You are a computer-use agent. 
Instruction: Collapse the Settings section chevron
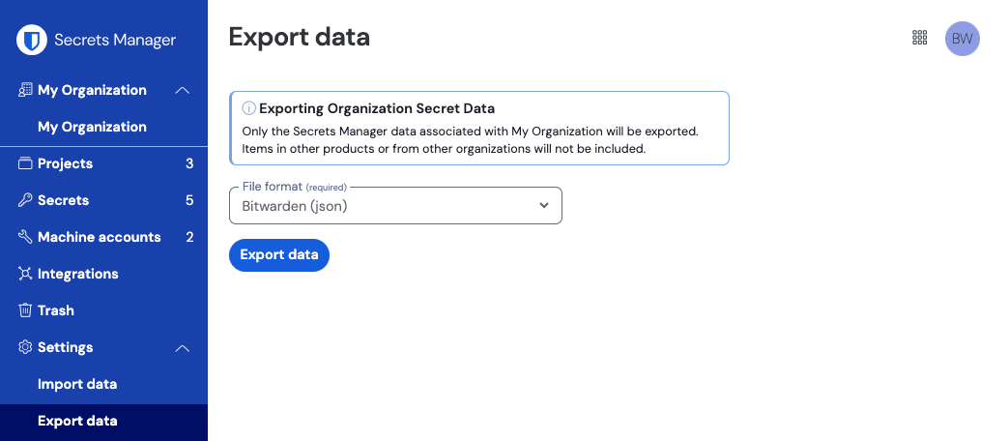pos(182,347)
